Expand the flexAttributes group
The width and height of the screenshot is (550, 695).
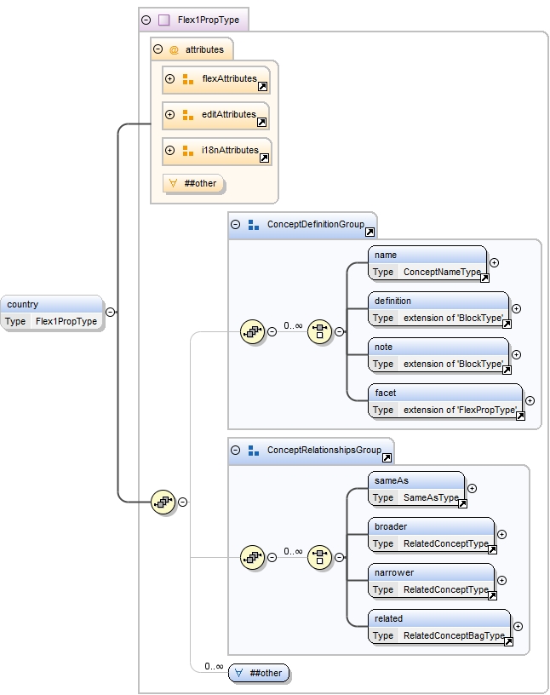[x=169, y=79]
